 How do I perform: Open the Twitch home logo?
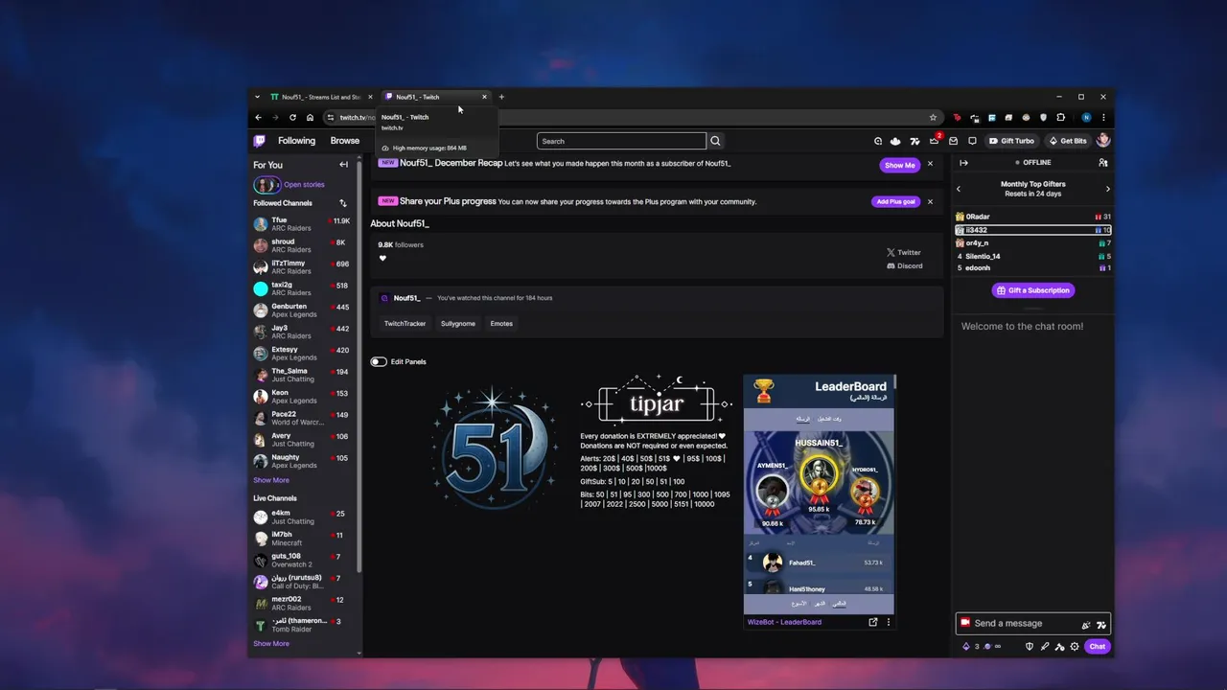click(259, 141)
